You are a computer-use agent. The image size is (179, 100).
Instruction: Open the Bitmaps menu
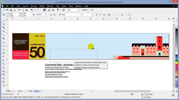(x=50, y=6)
